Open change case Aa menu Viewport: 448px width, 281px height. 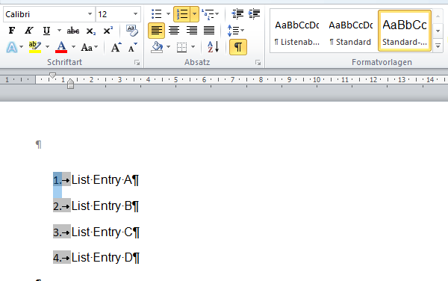pos(90,47)
